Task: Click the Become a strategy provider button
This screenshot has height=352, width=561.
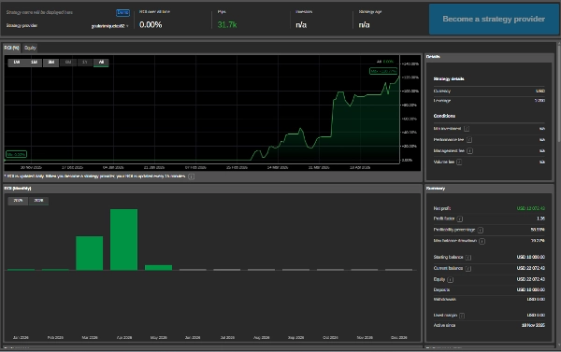Action: [x=494, y=19]
